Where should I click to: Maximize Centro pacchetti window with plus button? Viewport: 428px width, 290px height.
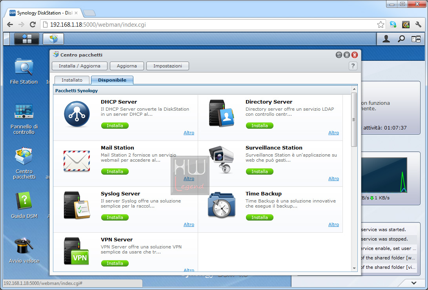347,55
